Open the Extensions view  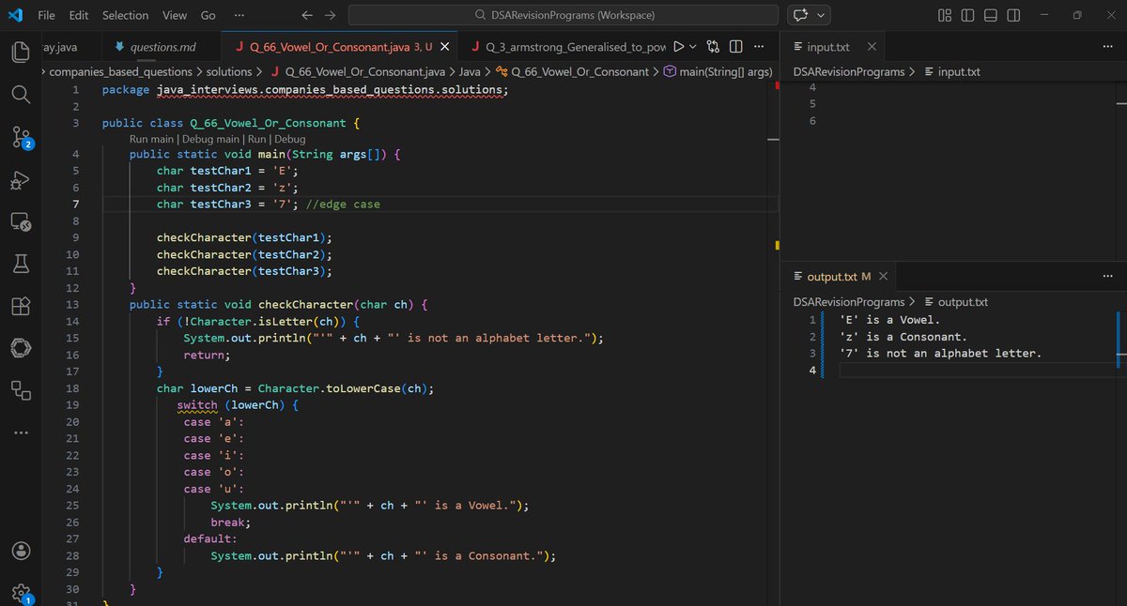tap(21, 307)
